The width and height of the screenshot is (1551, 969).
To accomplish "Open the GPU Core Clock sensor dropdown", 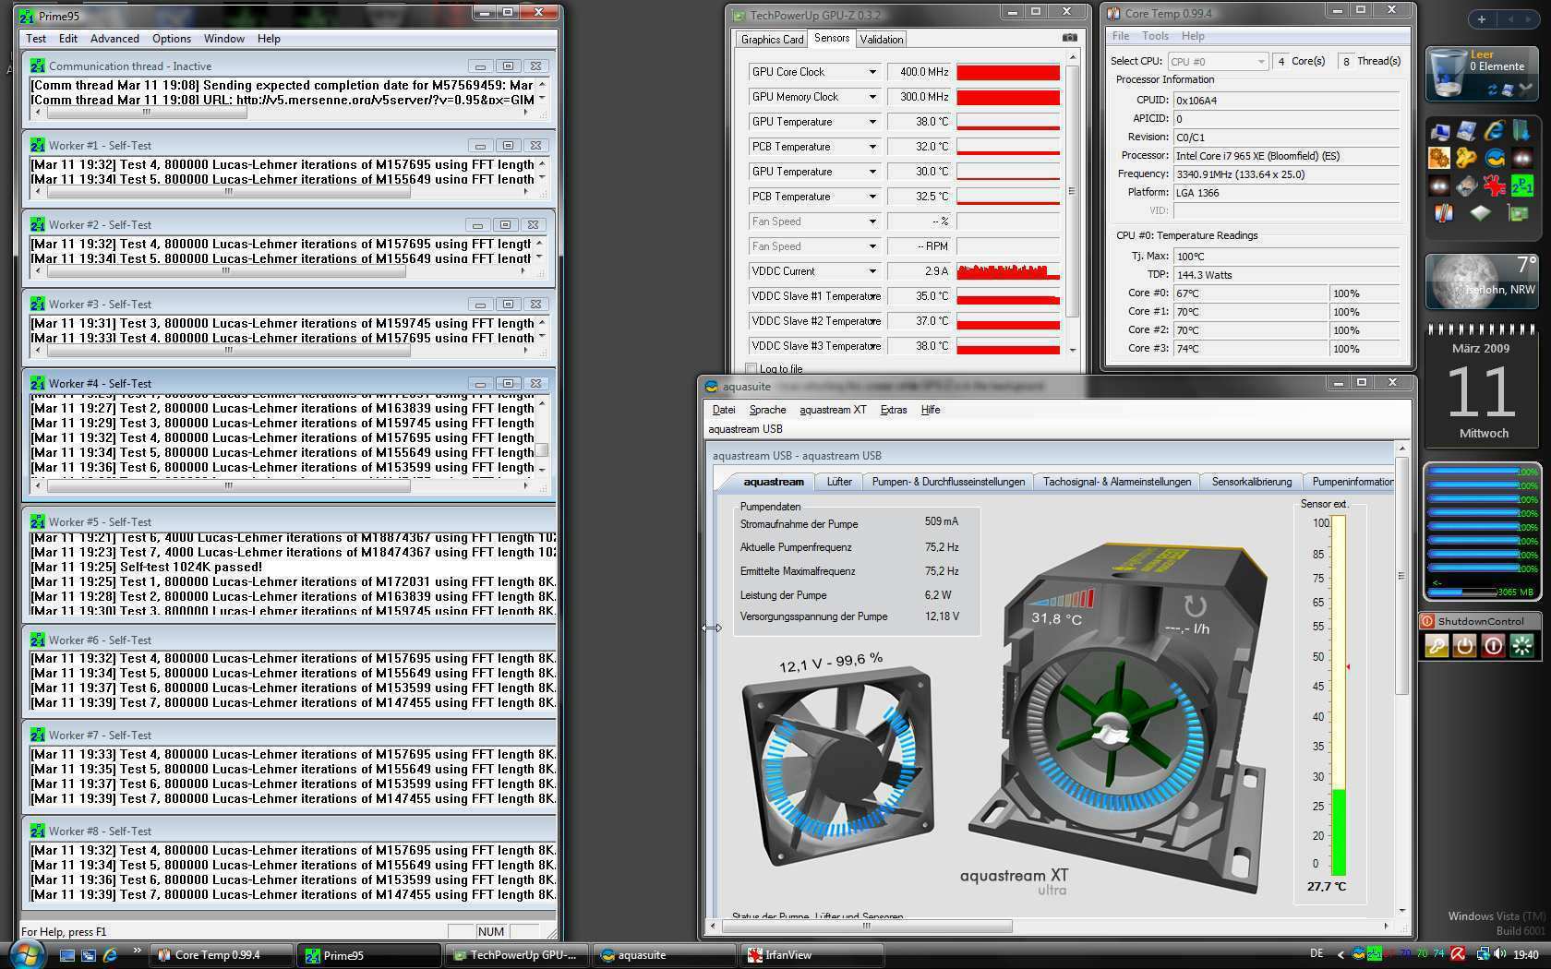I will [872, 72].
